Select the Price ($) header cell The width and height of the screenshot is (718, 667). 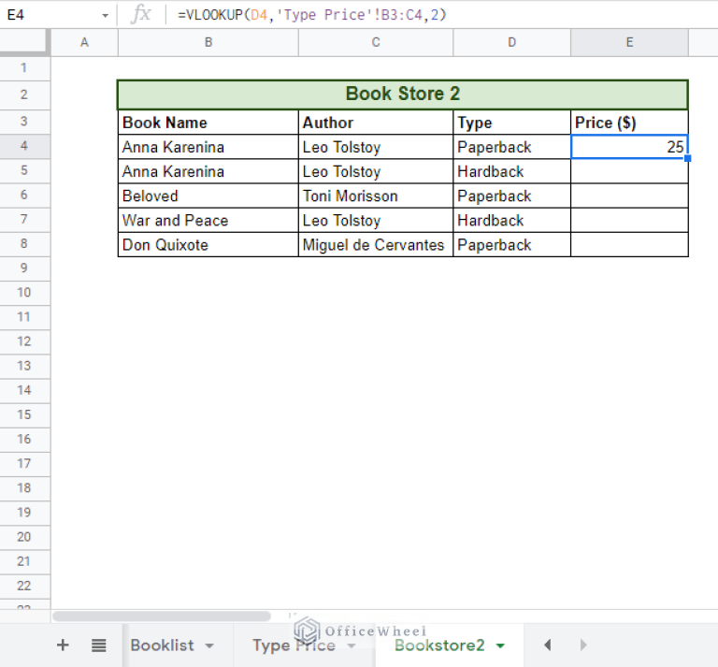(629, 123)
